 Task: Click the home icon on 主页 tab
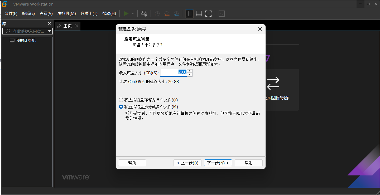[x=60, y=26]
